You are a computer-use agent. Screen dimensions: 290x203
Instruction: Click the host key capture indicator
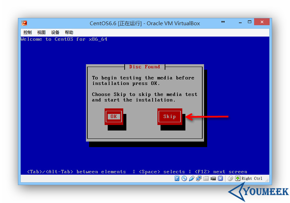[x=238, y=178]
